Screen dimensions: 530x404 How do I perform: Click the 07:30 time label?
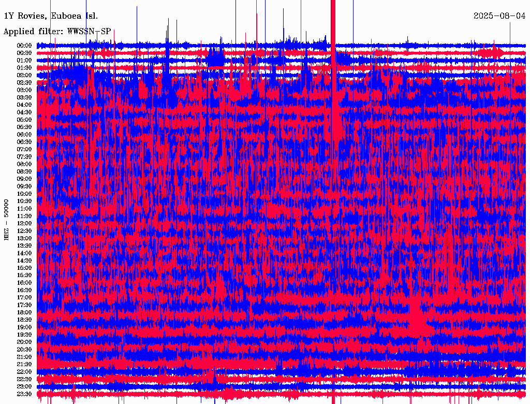pyautogui.click(x=24, y=156)
